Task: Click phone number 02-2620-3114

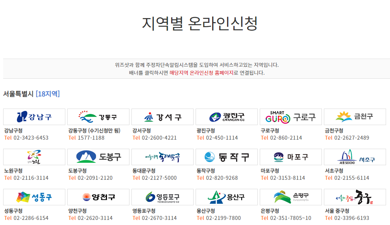Action: pyautogui.click(x=95, y=218)
